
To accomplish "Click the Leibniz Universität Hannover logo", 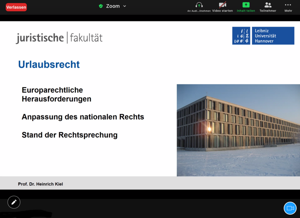I will pos(263,36).
